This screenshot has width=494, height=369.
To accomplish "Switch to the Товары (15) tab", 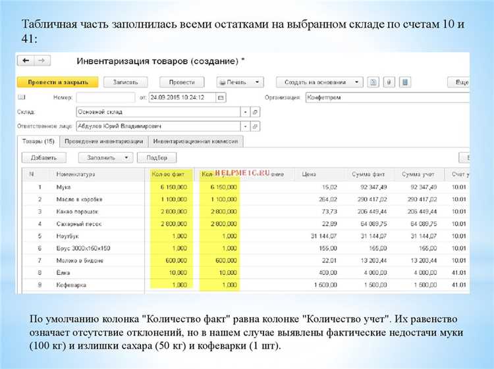I will [x=38, y=141].
